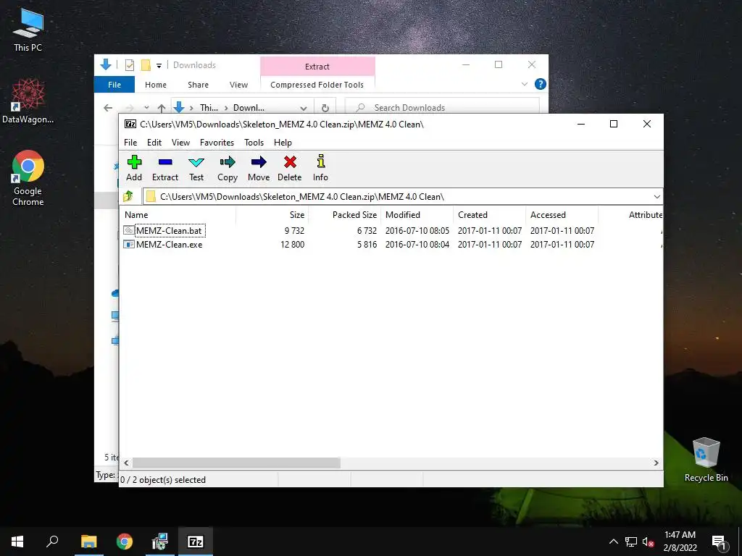Select the Copy toolbar icon
Image resolution: width=742 pixels, height=556 pixels.
click(x=228, y=168)
